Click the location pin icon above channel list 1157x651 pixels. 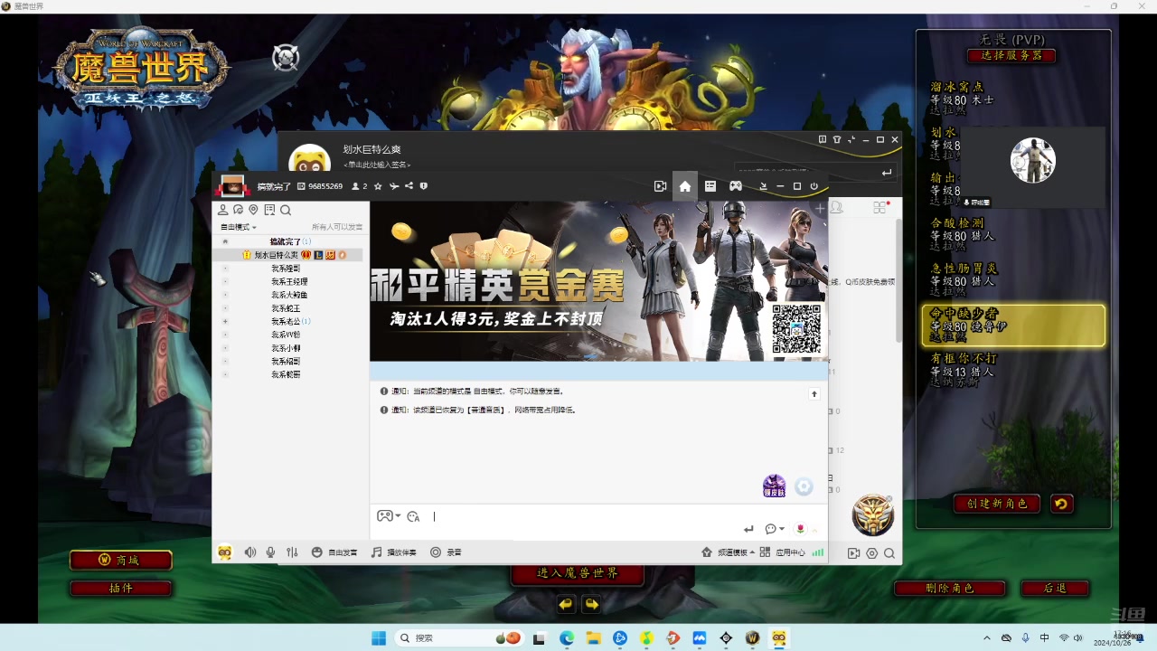pos(254,210)
